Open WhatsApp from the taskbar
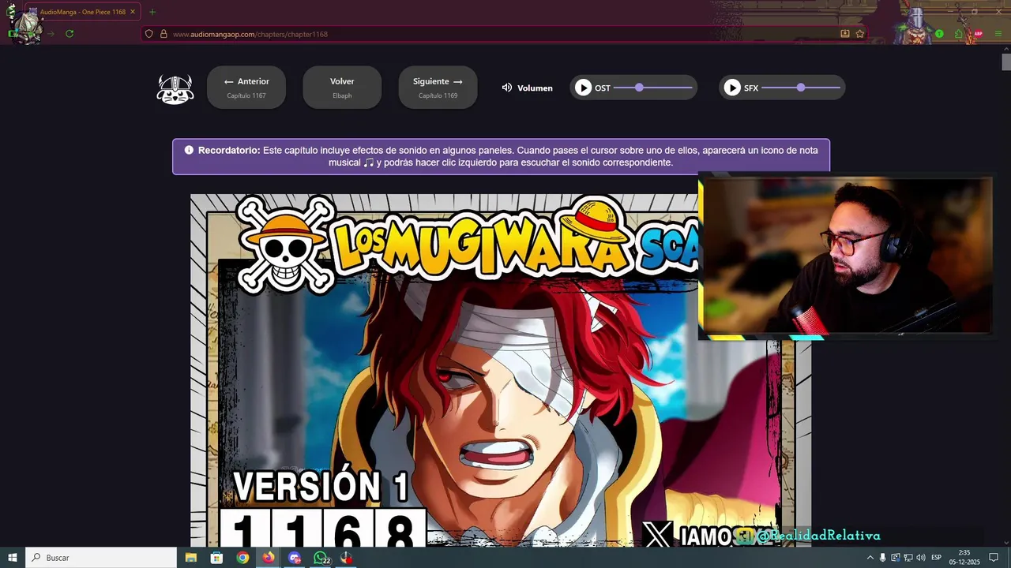The width and height of the screenshot is (1011, 568). click(321, 558)
